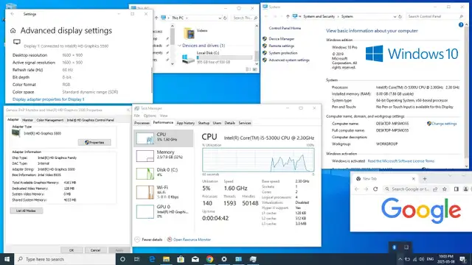Open the File Explorer address history dropdown
This screenshot has width=472, height=265.
[220, 18]
